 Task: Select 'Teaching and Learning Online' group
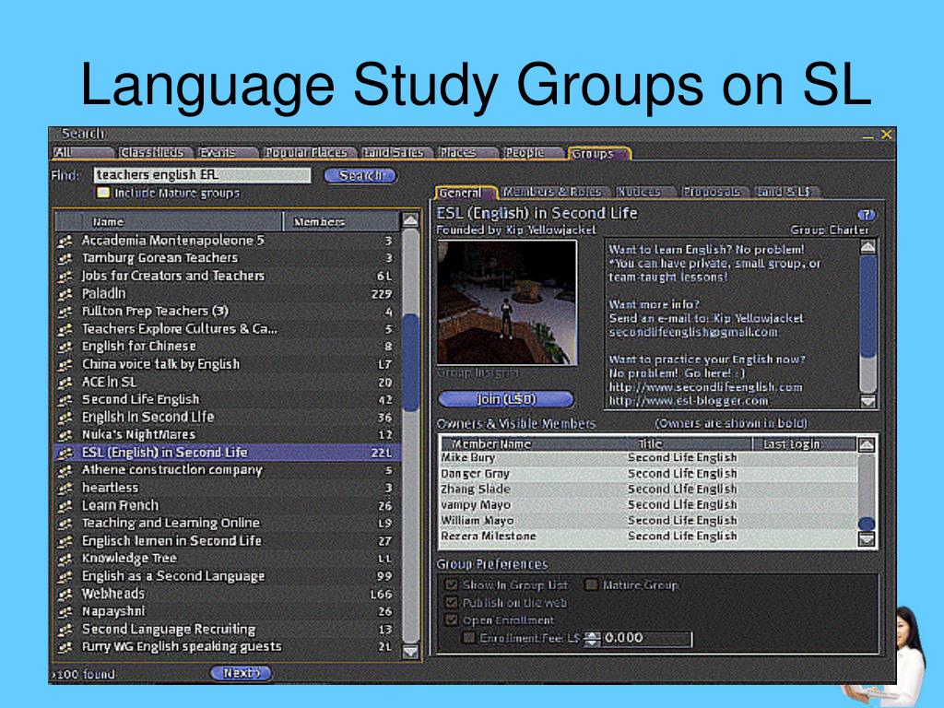228,524
